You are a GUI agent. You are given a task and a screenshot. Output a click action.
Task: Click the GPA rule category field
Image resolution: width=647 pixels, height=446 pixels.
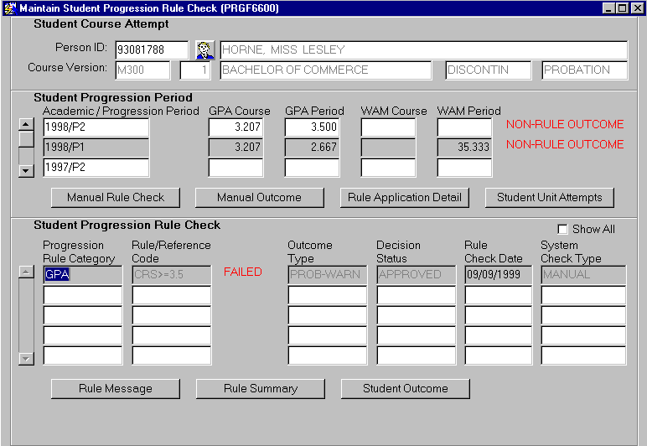82,274
